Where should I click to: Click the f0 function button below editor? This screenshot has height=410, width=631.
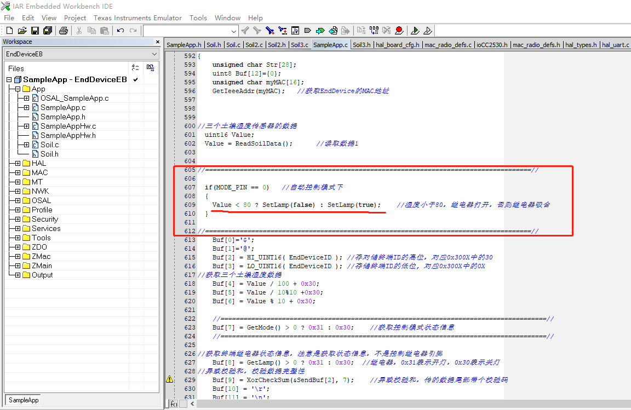(174, 403)
